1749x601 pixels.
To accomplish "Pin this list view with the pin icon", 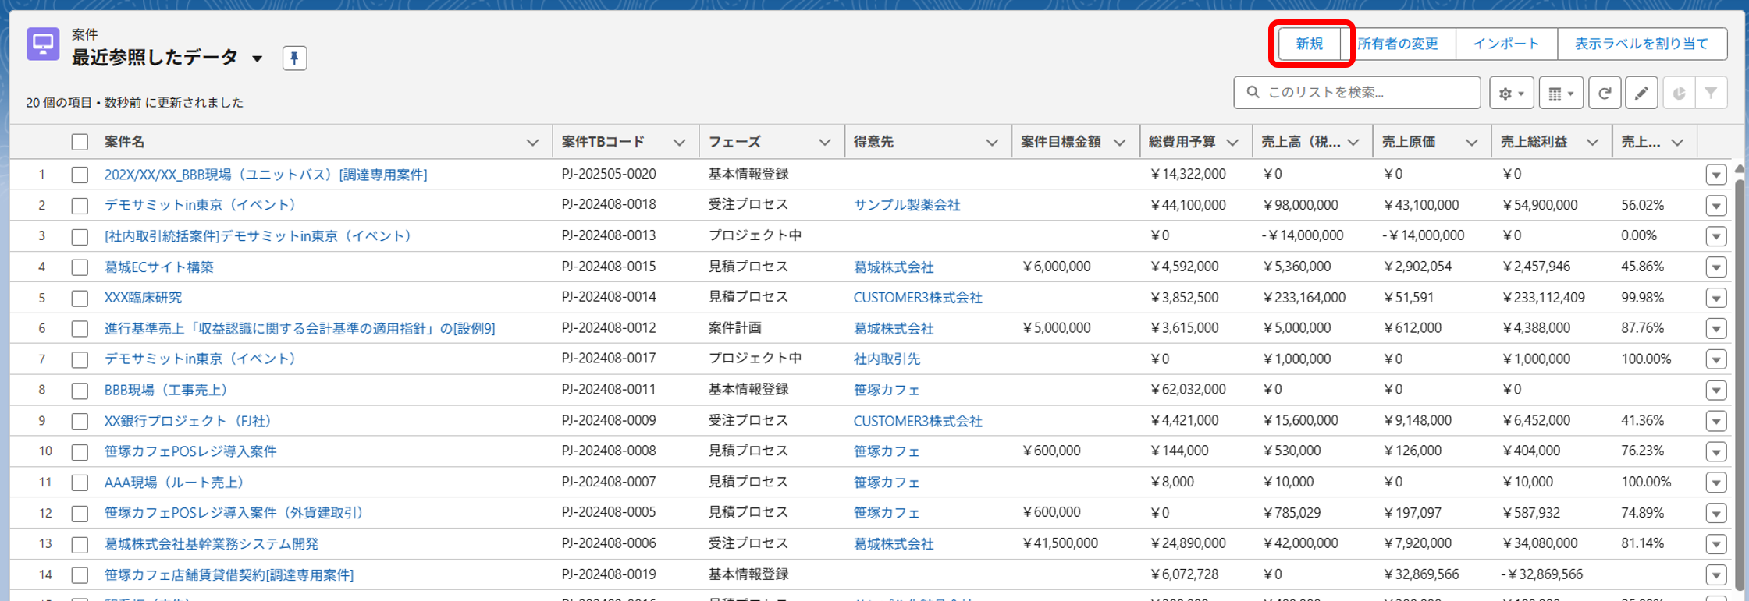I will pyautogui.click(x=294, y=58).
